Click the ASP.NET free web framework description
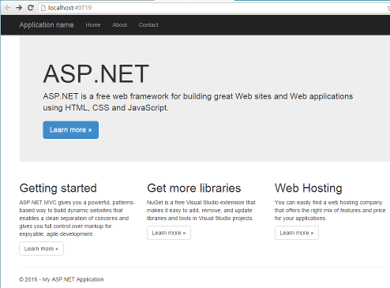Viewport: 390px width, 288px height. [x=198, y=102]
